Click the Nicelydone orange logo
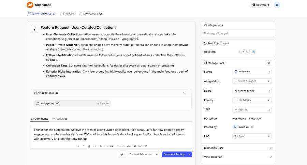The width and height of the screenshot is (307, 165). [x=30, y=5]
